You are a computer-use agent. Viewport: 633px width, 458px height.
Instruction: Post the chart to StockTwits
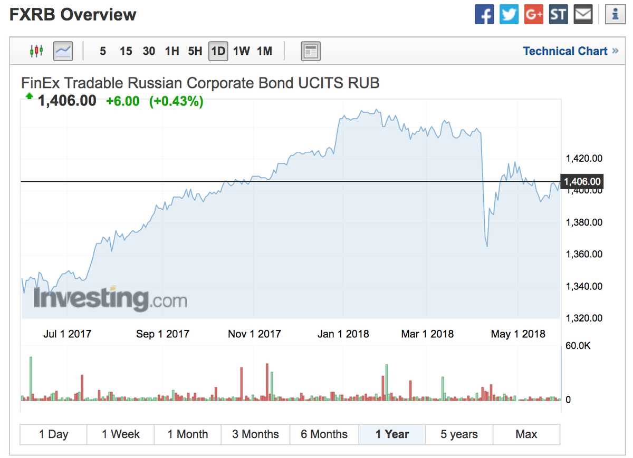click(x=558, y=14)
